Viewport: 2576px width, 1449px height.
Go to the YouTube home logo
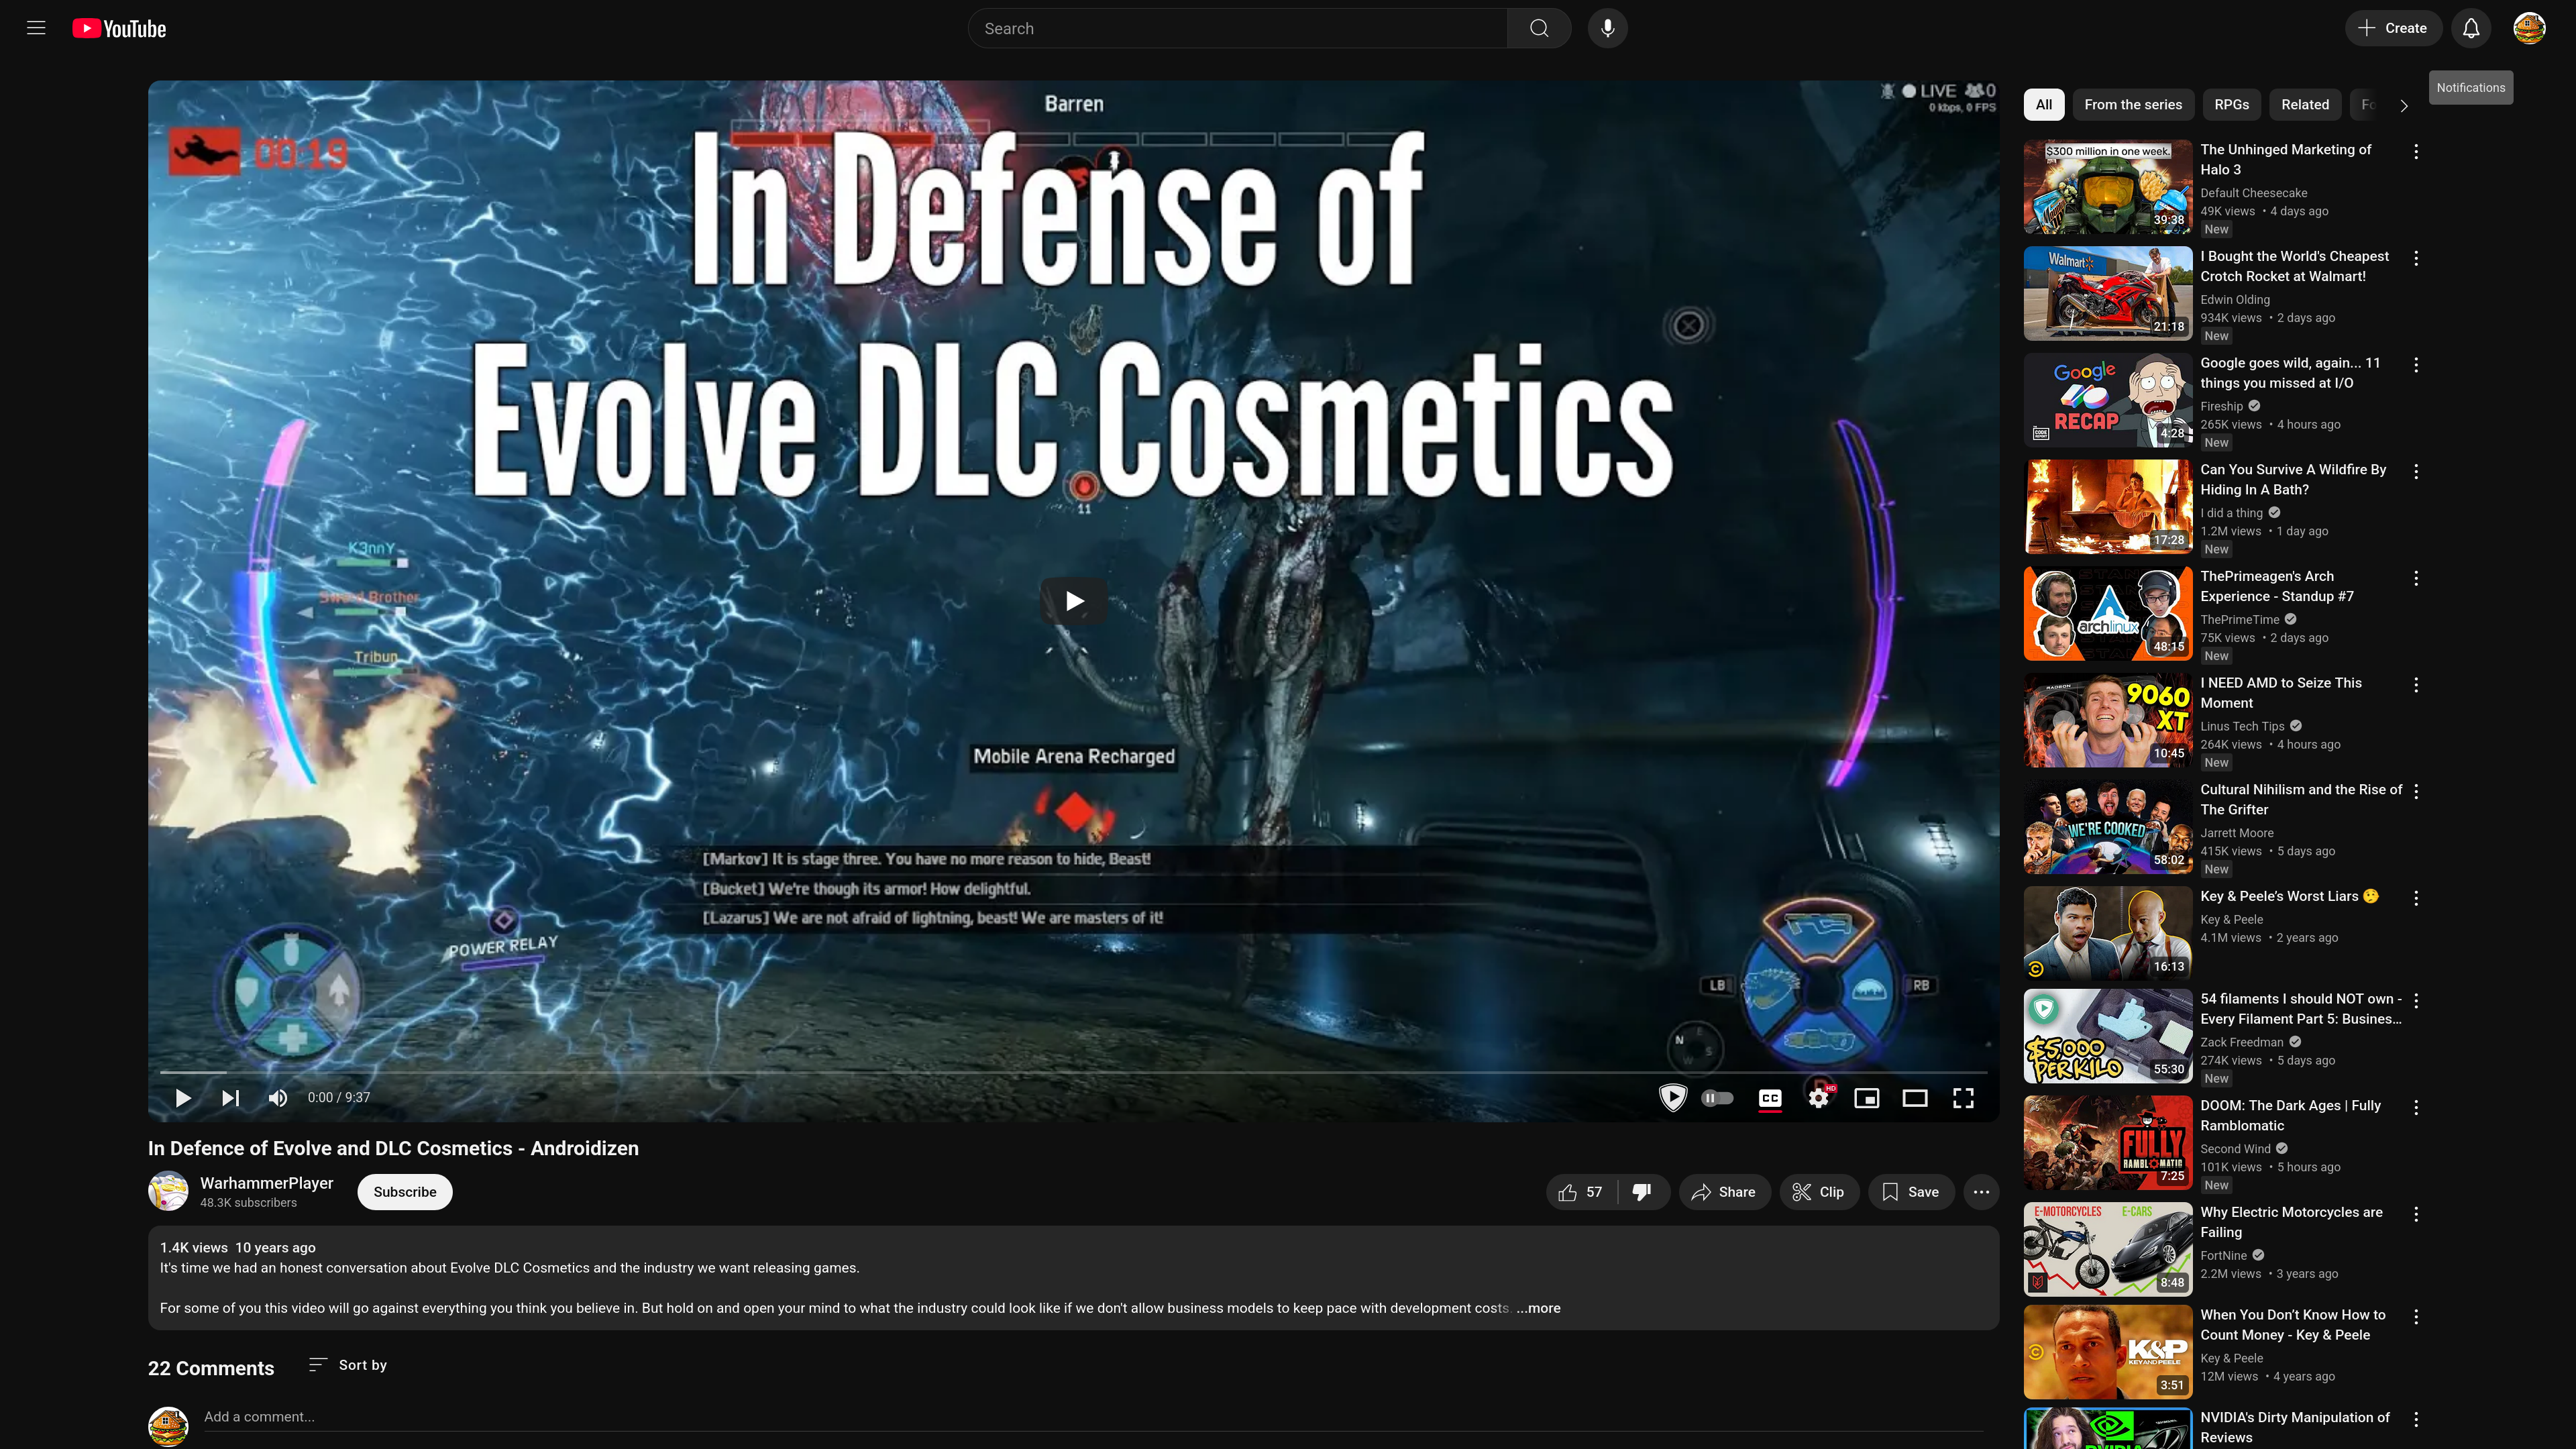[119, 29]
